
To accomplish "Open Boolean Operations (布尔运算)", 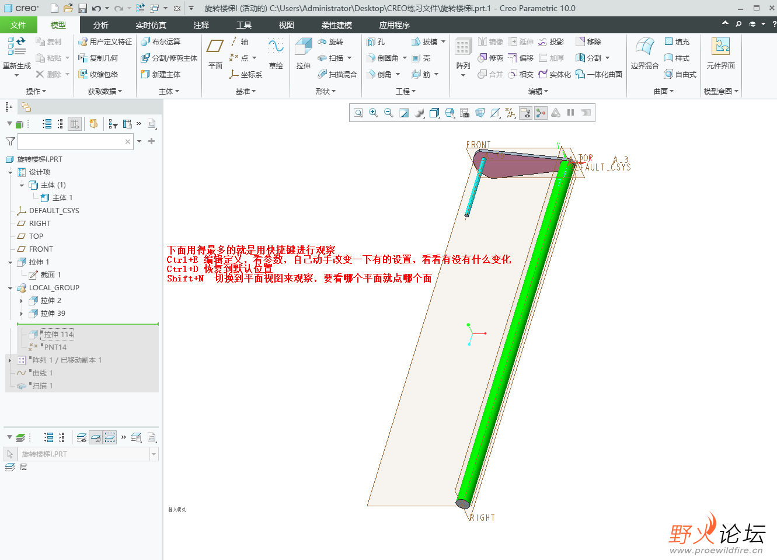I will click(161, 42).
